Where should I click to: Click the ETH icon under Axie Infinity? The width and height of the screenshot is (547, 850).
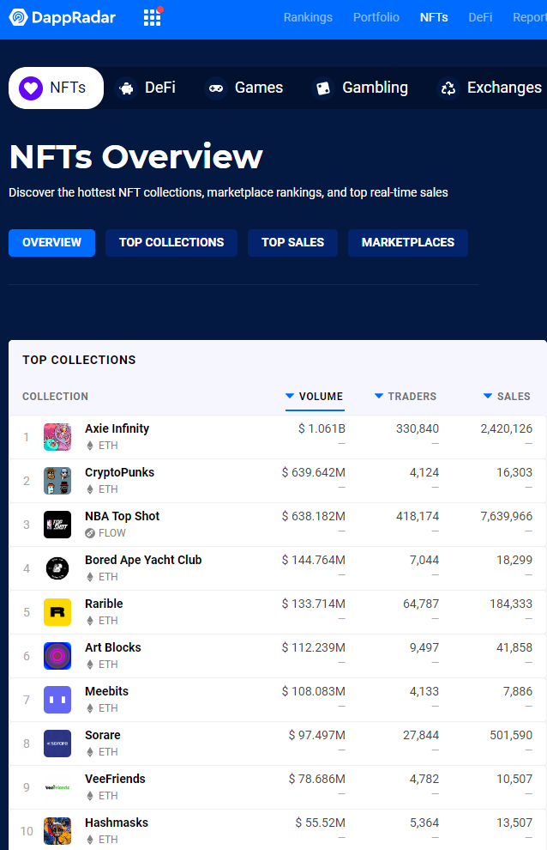coord(90,446)
